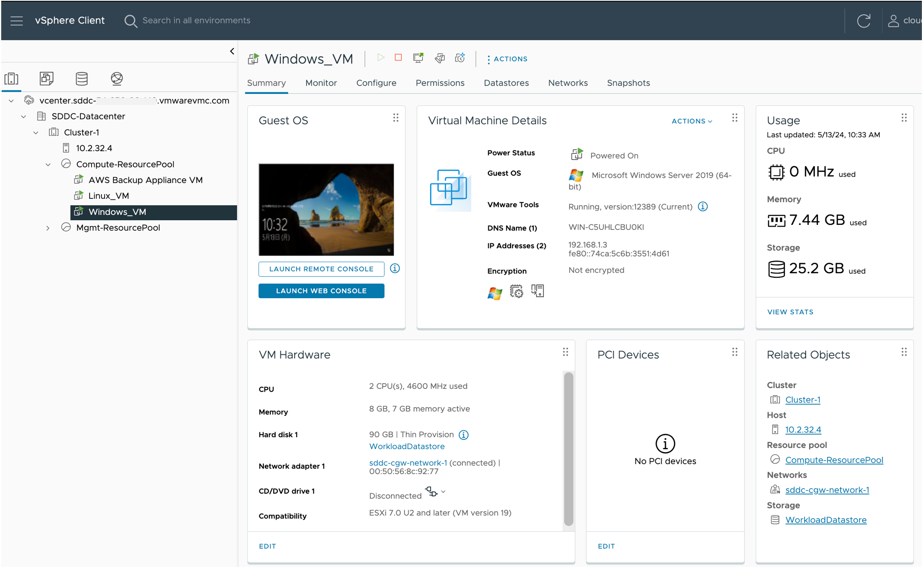This screenshot has width=922, height=567.
Task: Open the hamburger main menu
Action: (16, 21)
